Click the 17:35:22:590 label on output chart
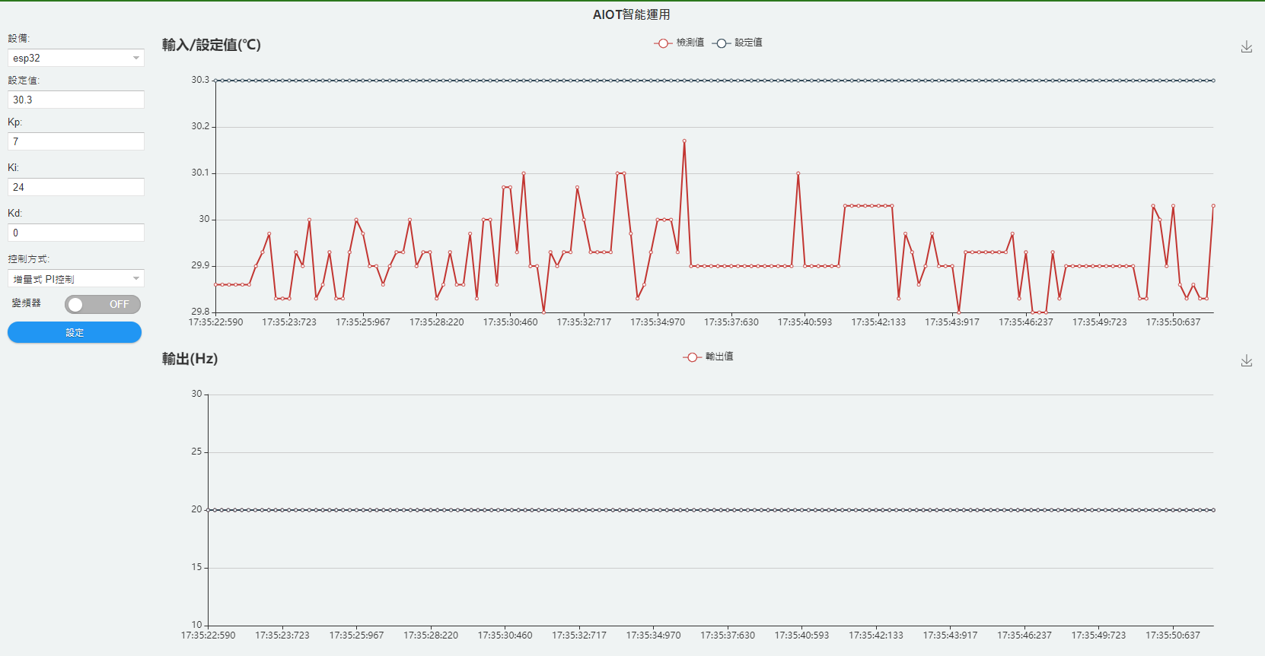This screenshot has width=1265, height=656. pyautogui.click(x=209, y=635)
